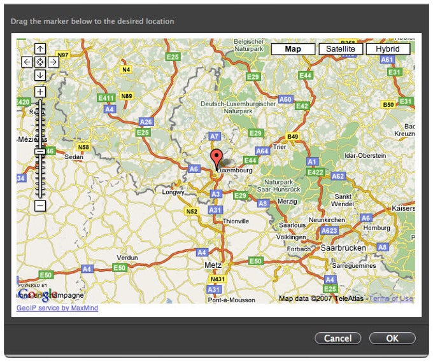Click the Google logo on map
Viewport: 433px width, 362px height.
(38, 294)
